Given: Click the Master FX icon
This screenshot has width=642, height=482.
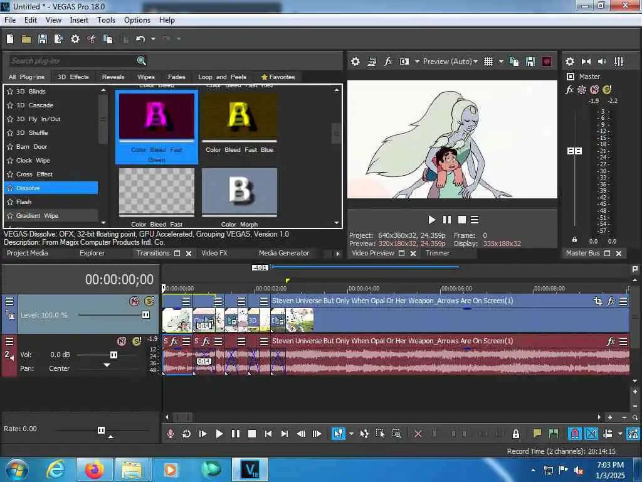Looking at the screenshot, I should coord(569,89).
